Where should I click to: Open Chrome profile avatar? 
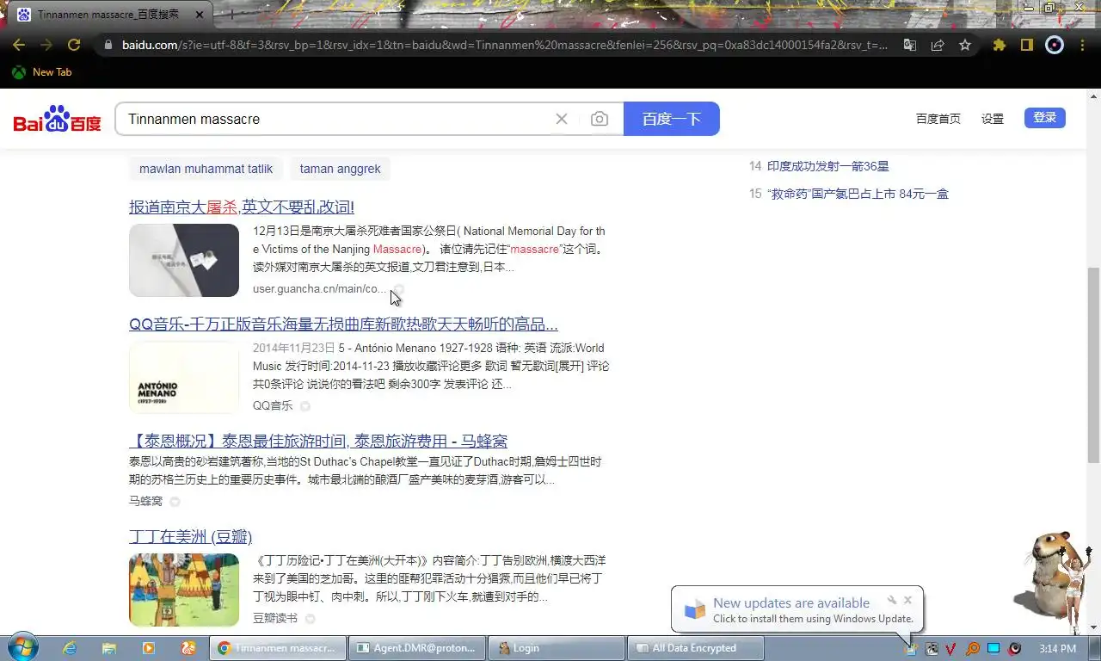[1055, 45]
